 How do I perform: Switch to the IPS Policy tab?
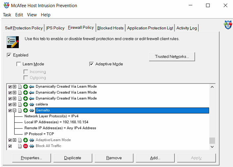pos(55,28)
